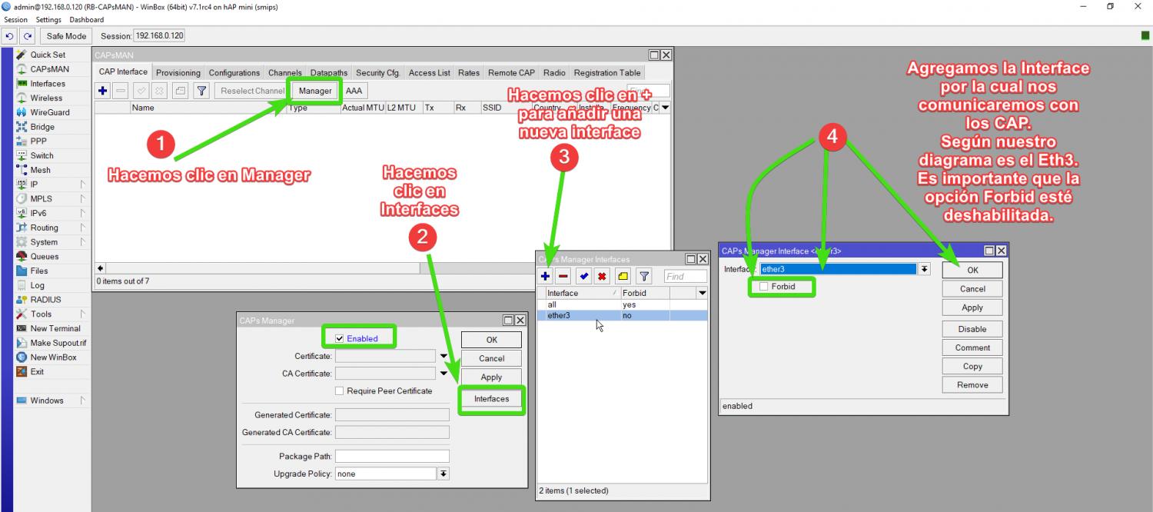1153x512 pixels.
Task: Toggle the Forbid checkbox
Action: (x=763, y=287)
